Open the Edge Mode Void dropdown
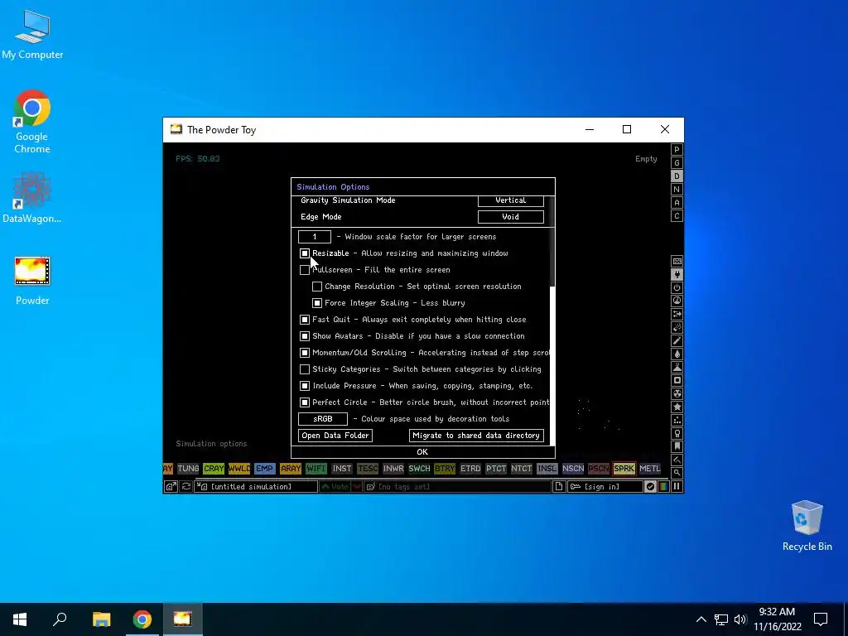848x636 pixels. pos(510,217)
